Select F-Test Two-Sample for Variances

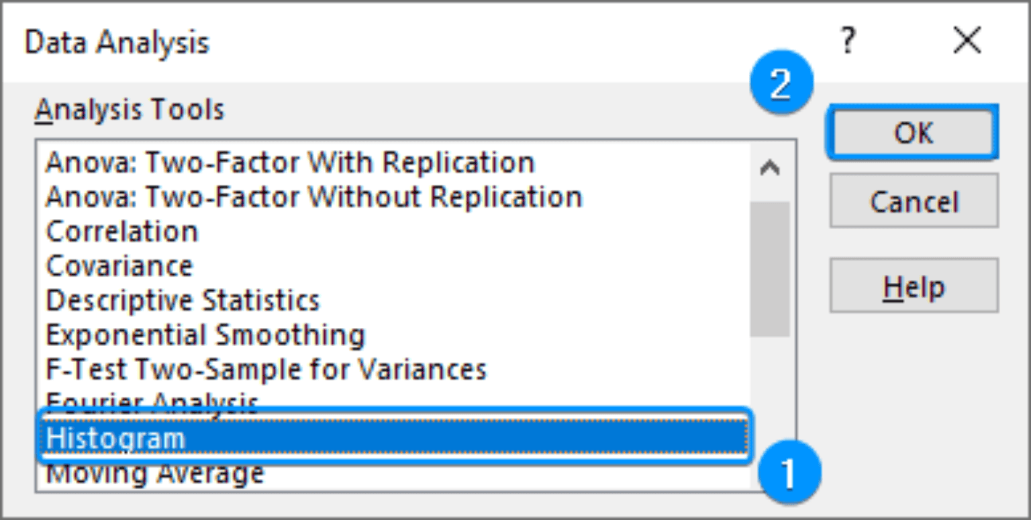click(x=266, y=369)
